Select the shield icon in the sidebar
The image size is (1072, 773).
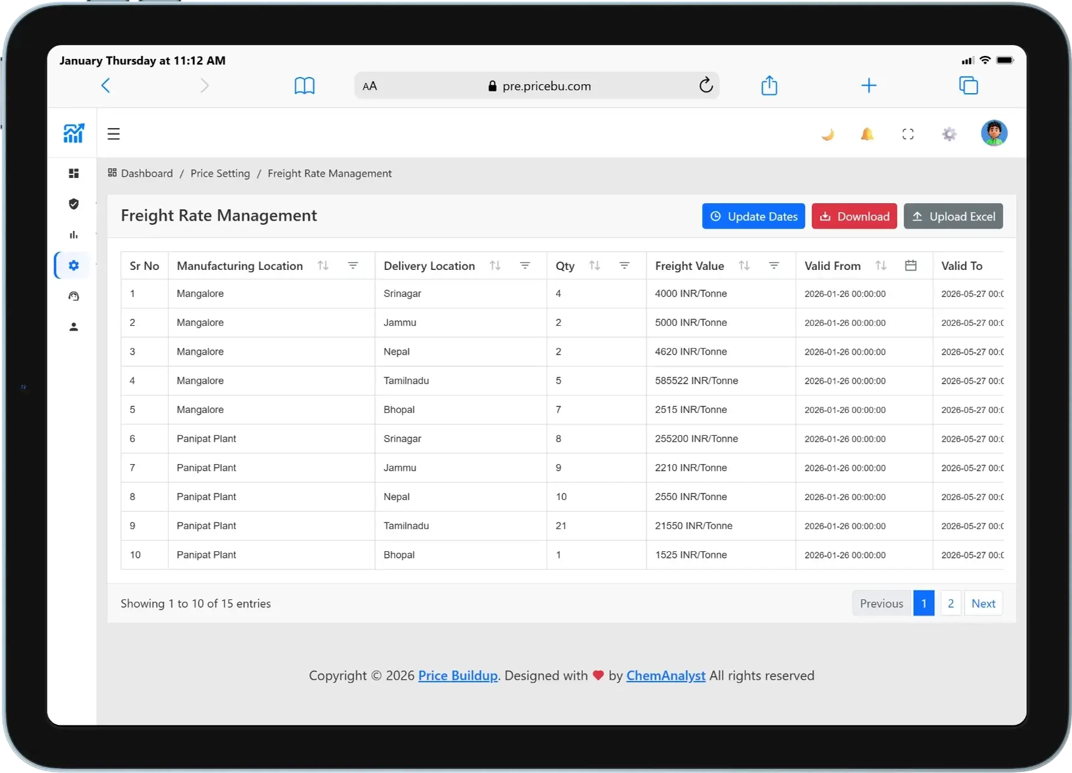(x=74, y=204)
